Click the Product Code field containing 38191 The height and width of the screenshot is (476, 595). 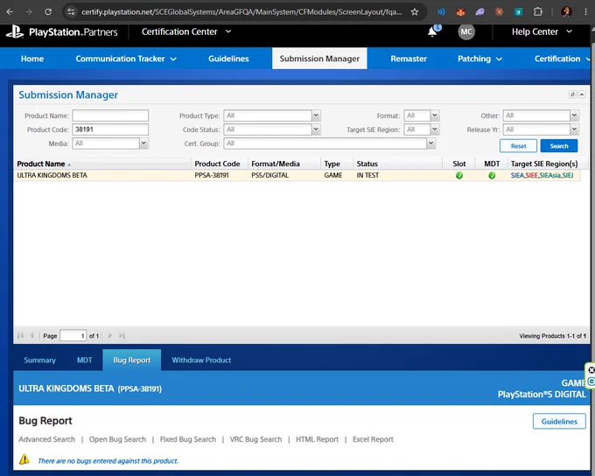coord(110,129)
